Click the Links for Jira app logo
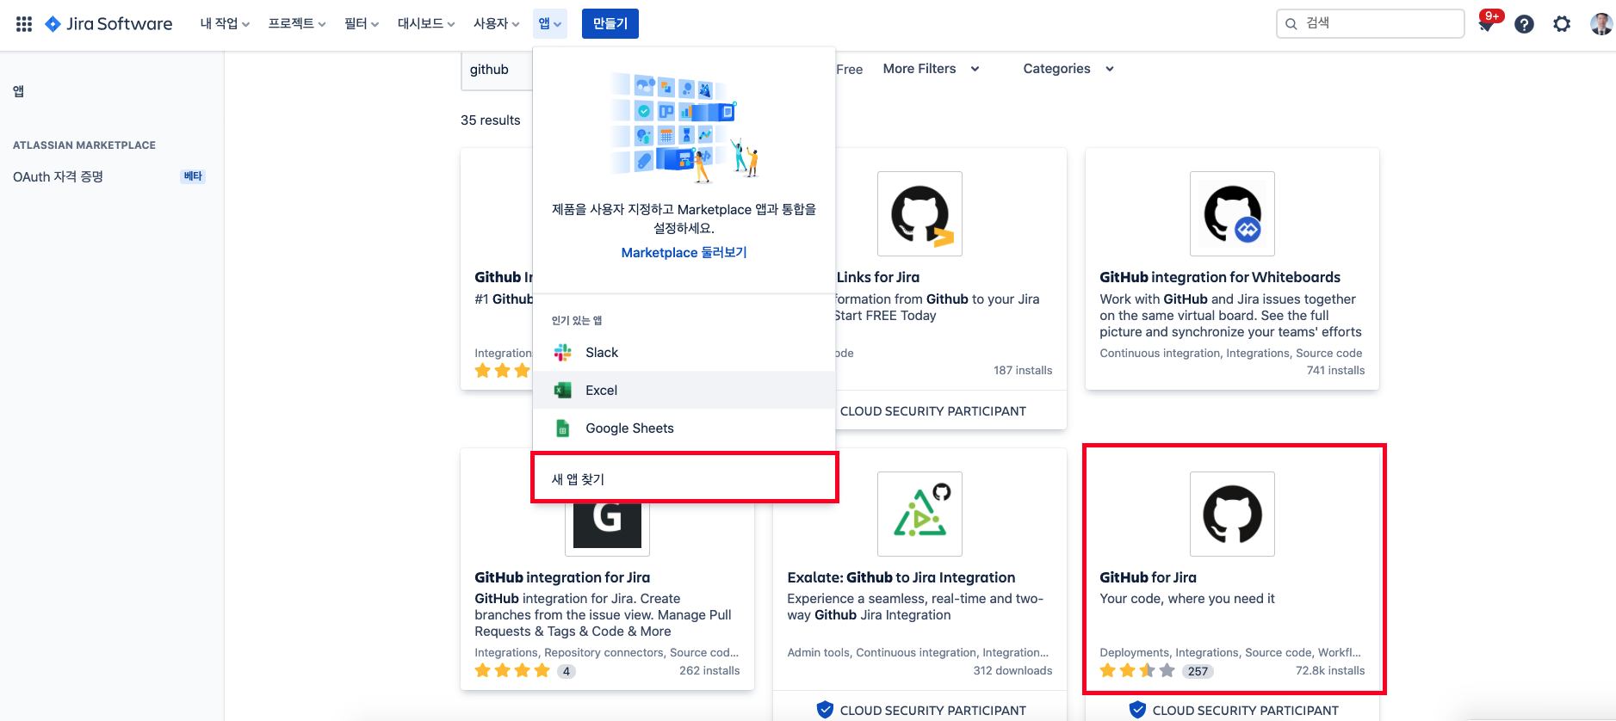This screenshot has width=1616, height=721. coord(919,213)
